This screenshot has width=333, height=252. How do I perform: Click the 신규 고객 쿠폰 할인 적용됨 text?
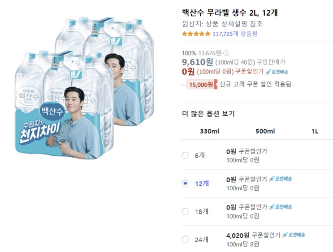click(x=255, y=85)
